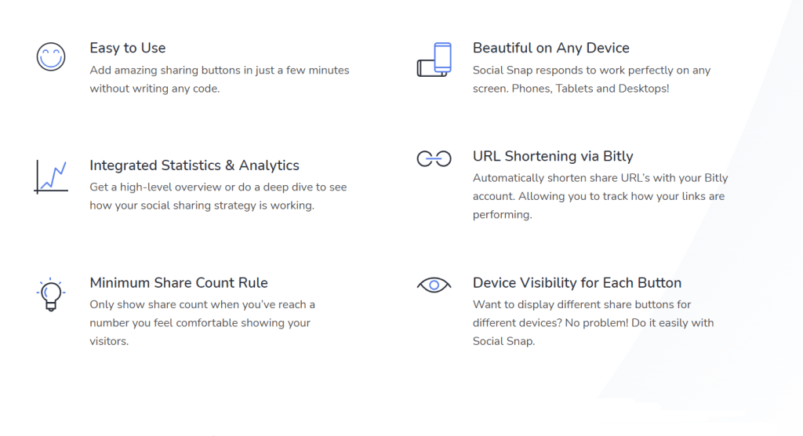Click the 'Social Snap.' text ending last paragraph
Image resolution: width=803 pixels, height=436 pixels.
pyautogui.click(x=503, y=341)
